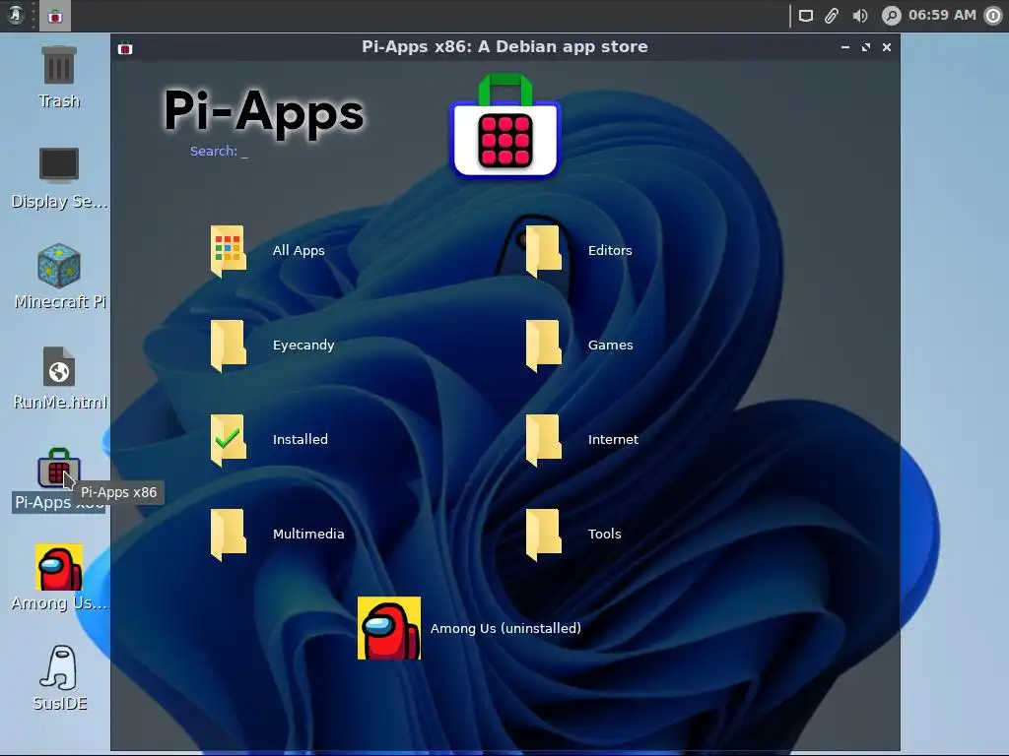1009x756 pixels.
Task: Open the Internet folder icon
Action: click(x=544, y=440)
